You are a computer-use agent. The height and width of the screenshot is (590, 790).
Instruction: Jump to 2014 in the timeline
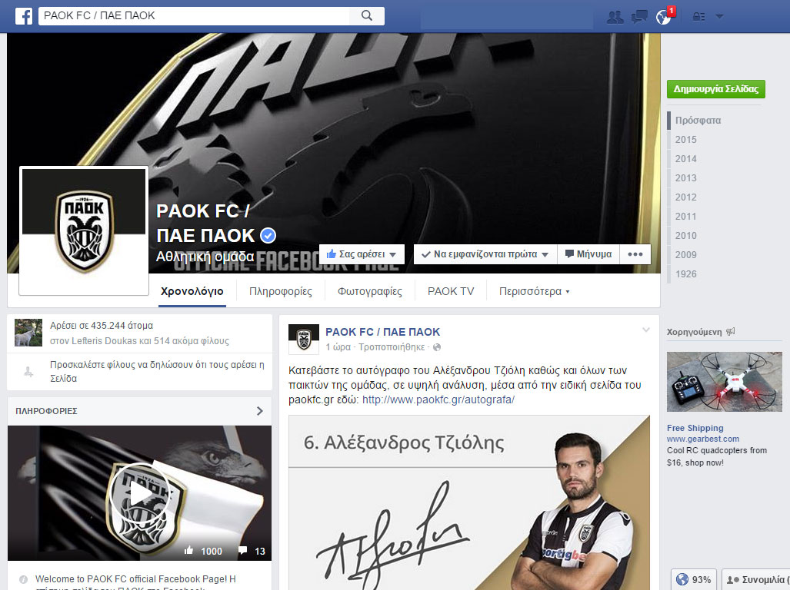[x=685, y=158]
